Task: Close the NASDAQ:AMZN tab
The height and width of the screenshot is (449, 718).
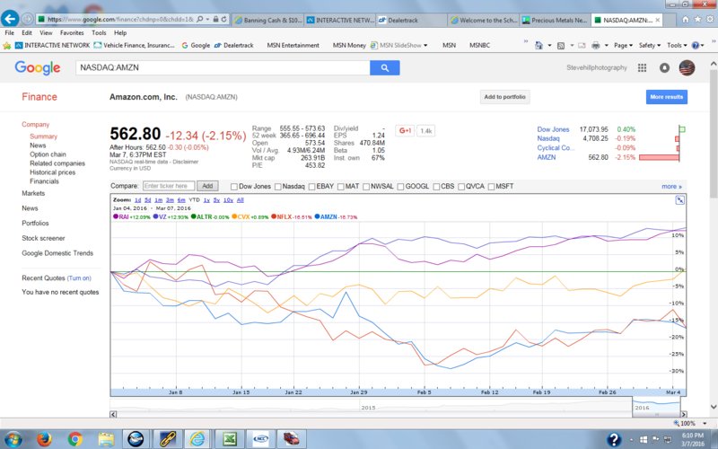Action: [658, 20]
